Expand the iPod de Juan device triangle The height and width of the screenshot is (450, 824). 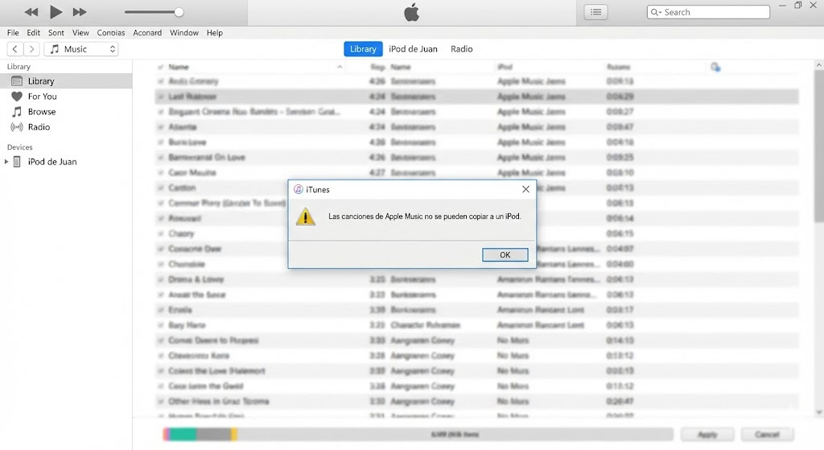6,161
